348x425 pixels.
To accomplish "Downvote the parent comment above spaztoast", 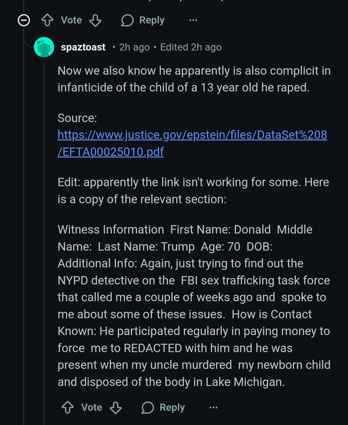I will (x=95, y=20).
